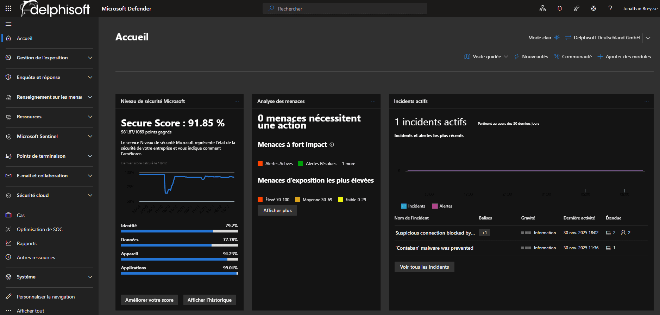Open Nouveautés link
This screenshot has width=660, height=315.
pos(531,57)
